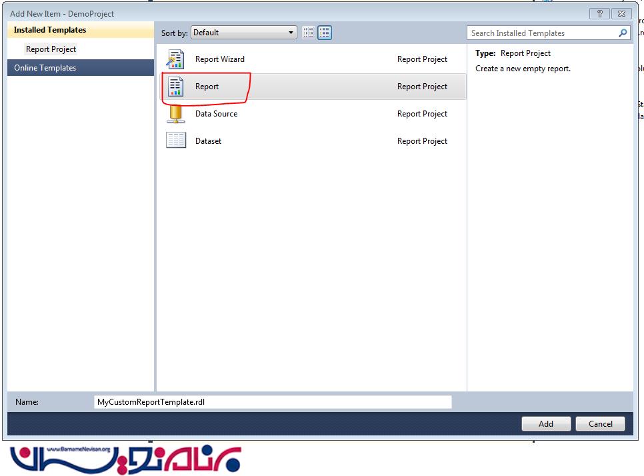This screenshot has width=644, height=476.
Task: Open the Sort by Default dropdown
Action: point(244,33)
